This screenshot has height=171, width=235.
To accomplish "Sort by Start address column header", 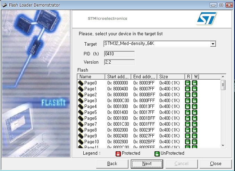I will [118, 77].
